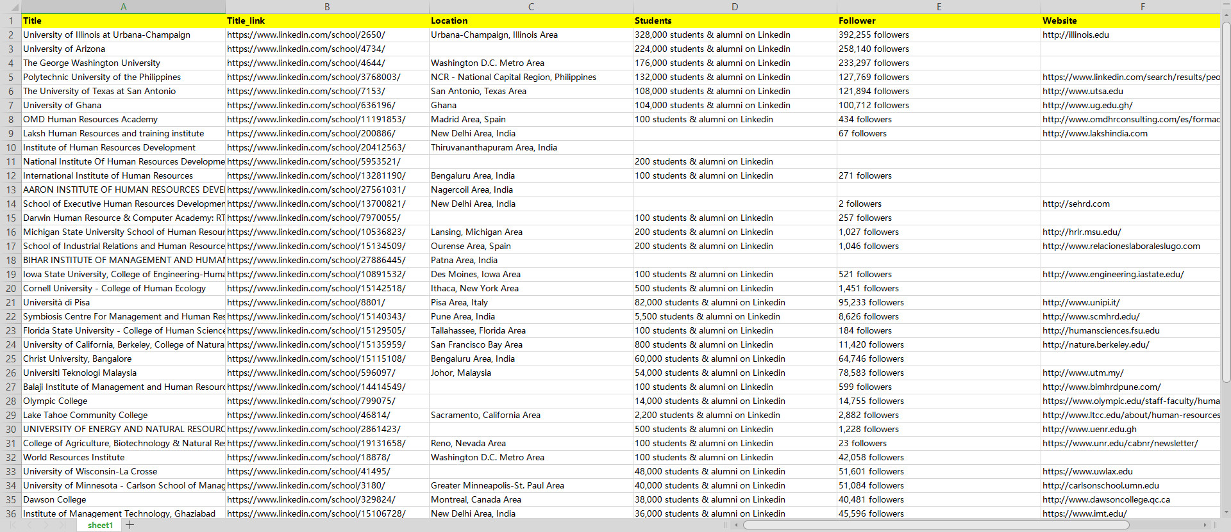This screenshot has height=532, width=1231.
Task: Select 'Reno, Nevada Area' location cell
Action: point(532,444)
